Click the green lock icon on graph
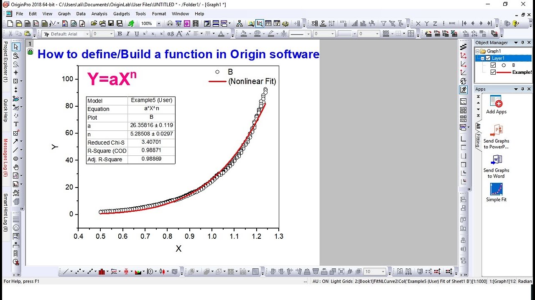This screenshot has width=535, height=300. [30, 52]
